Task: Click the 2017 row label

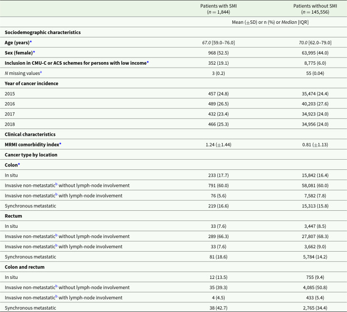Action: [x=10, y=114]
